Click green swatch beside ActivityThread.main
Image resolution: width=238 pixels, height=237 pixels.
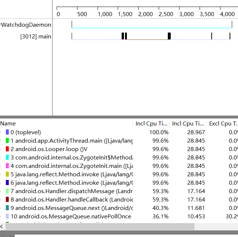pyautogui.click(x=7, y=140)
